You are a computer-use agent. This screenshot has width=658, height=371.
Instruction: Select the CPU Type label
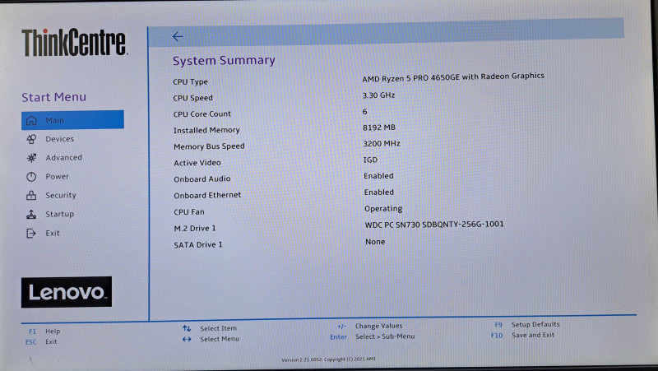pos(191,81)
